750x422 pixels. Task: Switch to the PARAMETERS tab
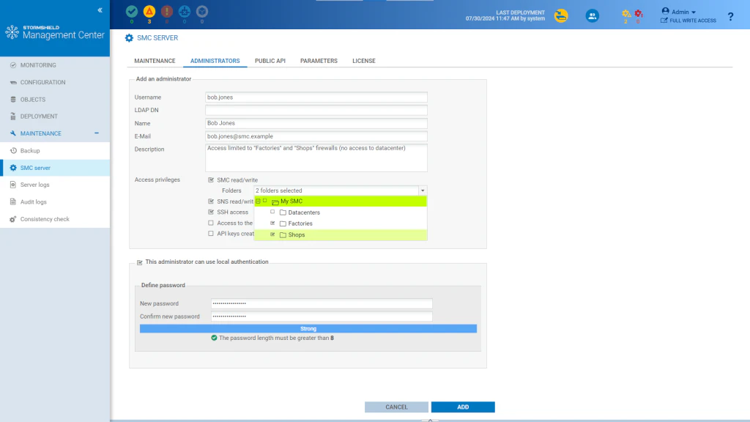(x=319, y=61)
